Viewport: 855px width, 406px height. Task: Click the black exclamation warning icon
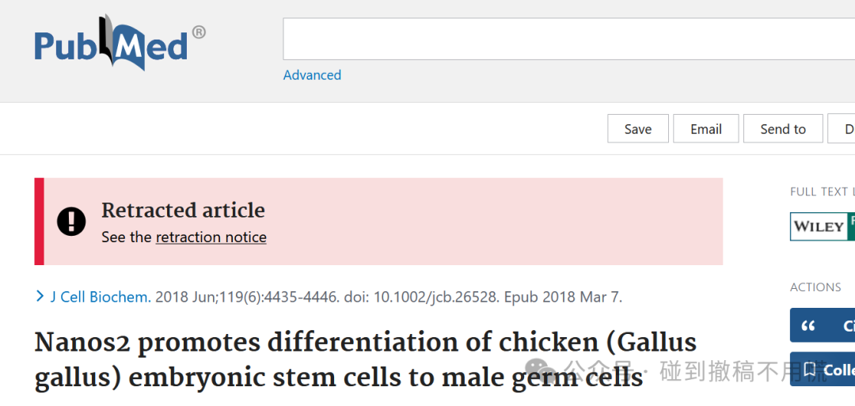(71, 222)
